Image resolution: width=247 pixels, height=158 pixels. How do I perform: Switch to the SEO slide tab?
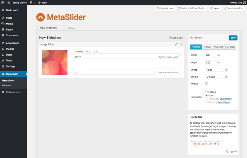point(88,52)
